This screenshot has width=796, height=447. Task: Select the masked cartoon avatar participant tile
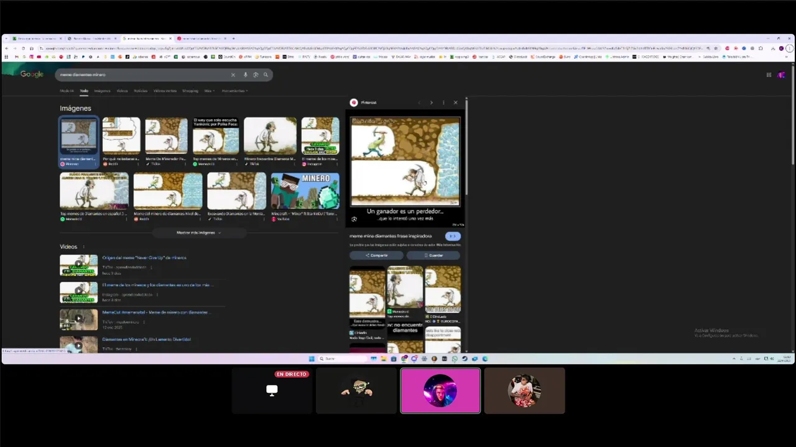[356, 391]
